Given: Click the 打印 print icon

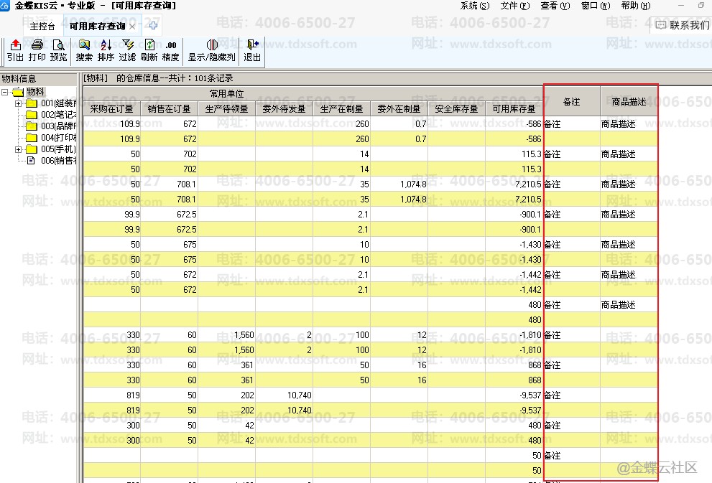Looking at the screenshot, I should click(x=37, y=51).
